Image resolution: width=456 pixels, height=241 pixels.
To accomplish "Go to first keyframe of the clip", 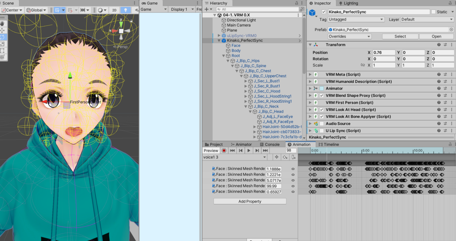I will tap(232, 151).
